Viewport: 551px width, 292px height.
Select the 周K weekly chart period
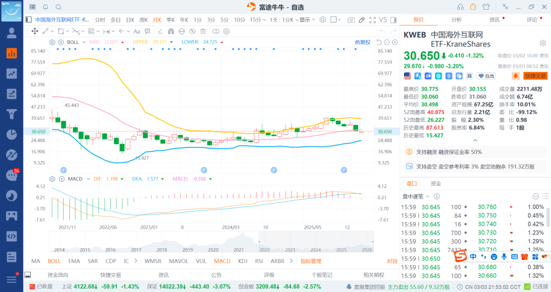point(143,20)
